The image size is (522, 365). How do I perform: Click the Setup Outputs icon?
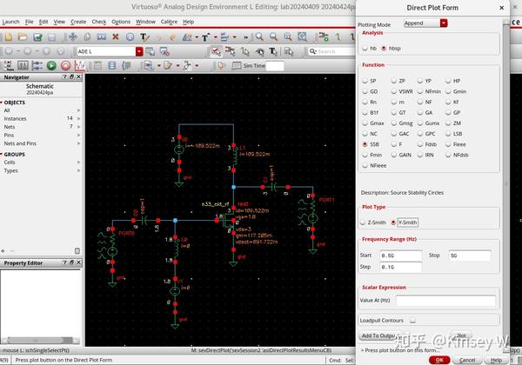tap(37, 65)
